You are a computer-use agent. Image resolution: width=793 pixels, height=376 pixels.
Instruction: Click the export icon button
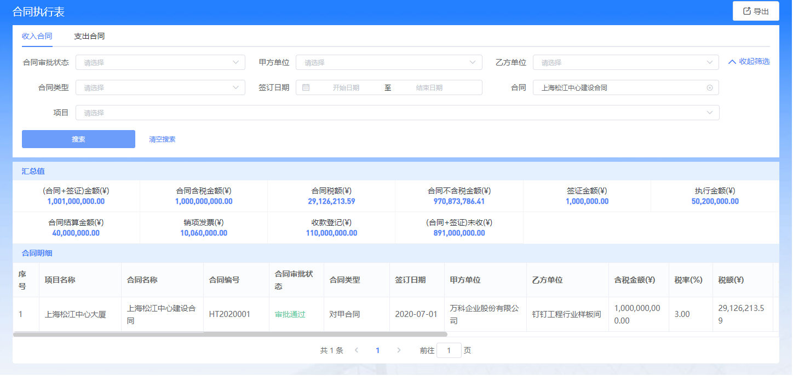(756, 11)
